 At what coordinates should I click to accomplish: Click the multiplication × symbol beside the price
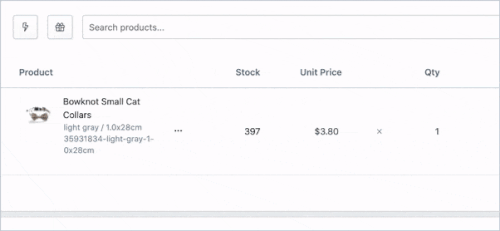(379, 131)
